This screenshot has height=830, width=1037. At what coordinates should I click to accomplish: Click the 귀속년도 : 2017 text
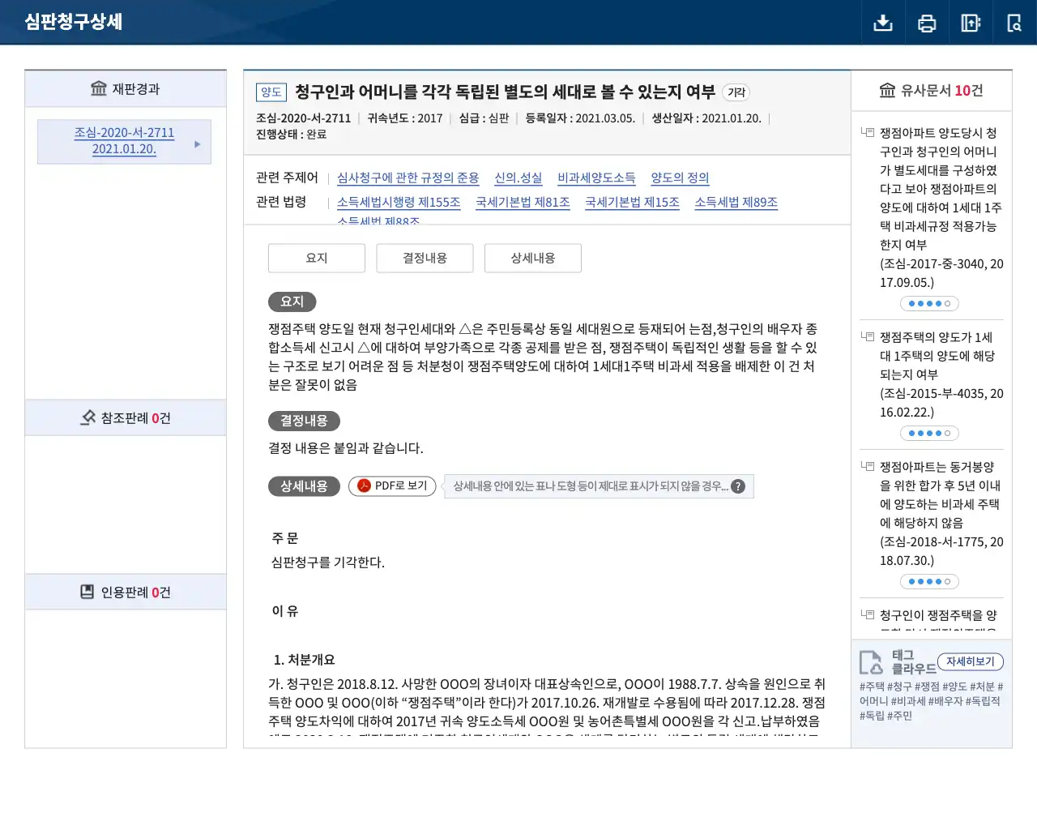pyautogui.click(x=405, y=118)
